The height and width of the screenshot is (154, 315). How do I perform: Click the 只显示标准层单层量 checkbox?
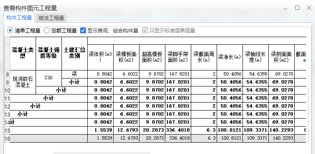(145, 31)
